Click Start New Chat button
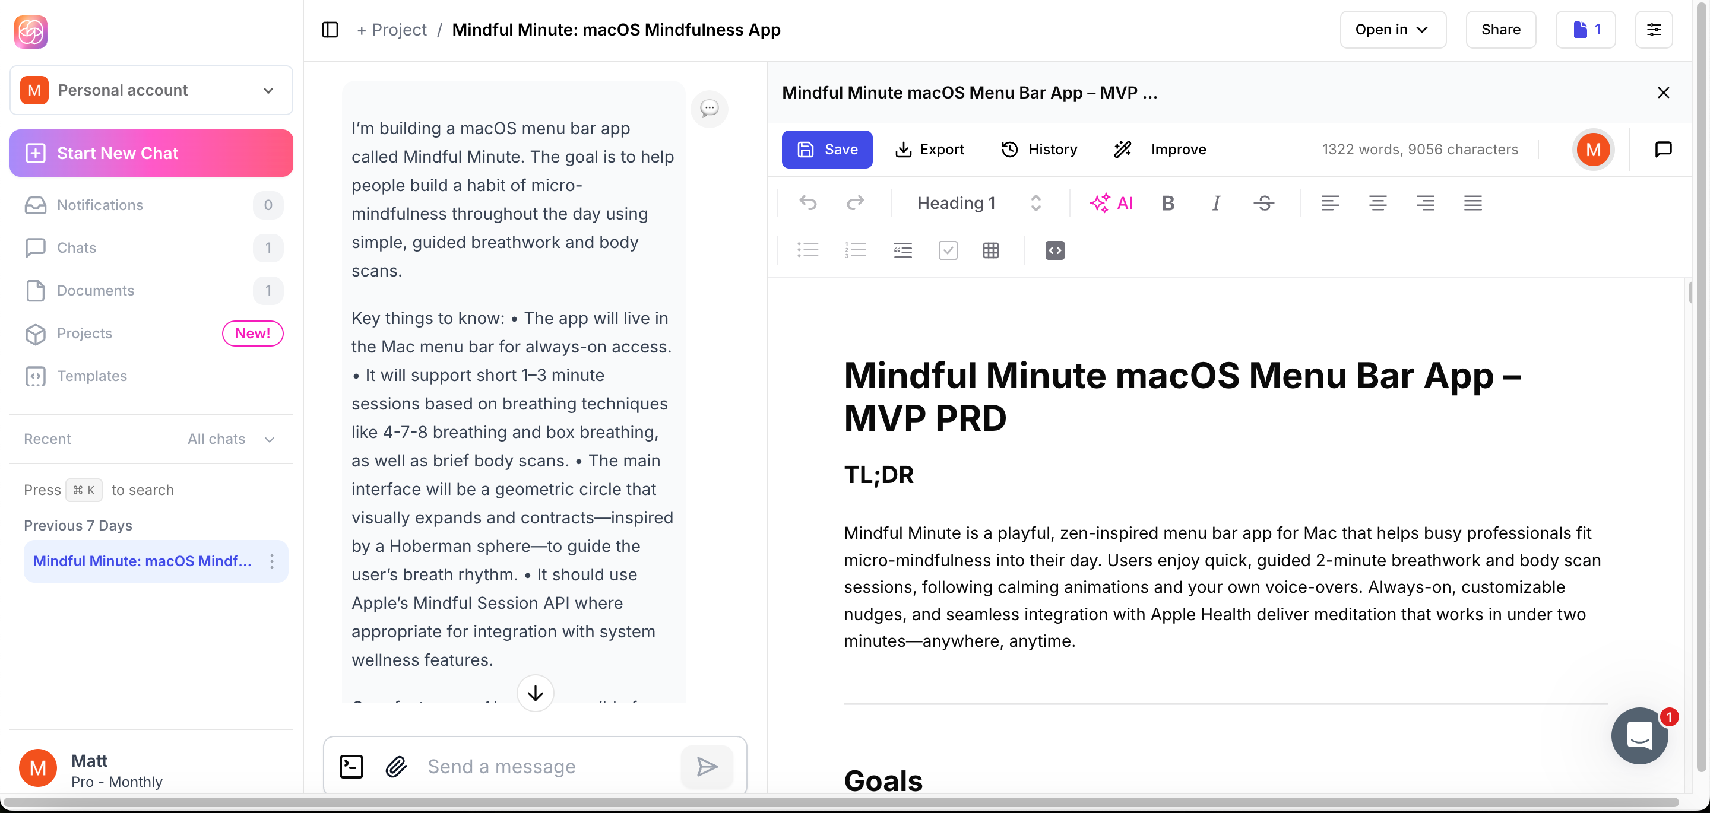The height and width of the screenshot is (813, 1710). (151, 153)
